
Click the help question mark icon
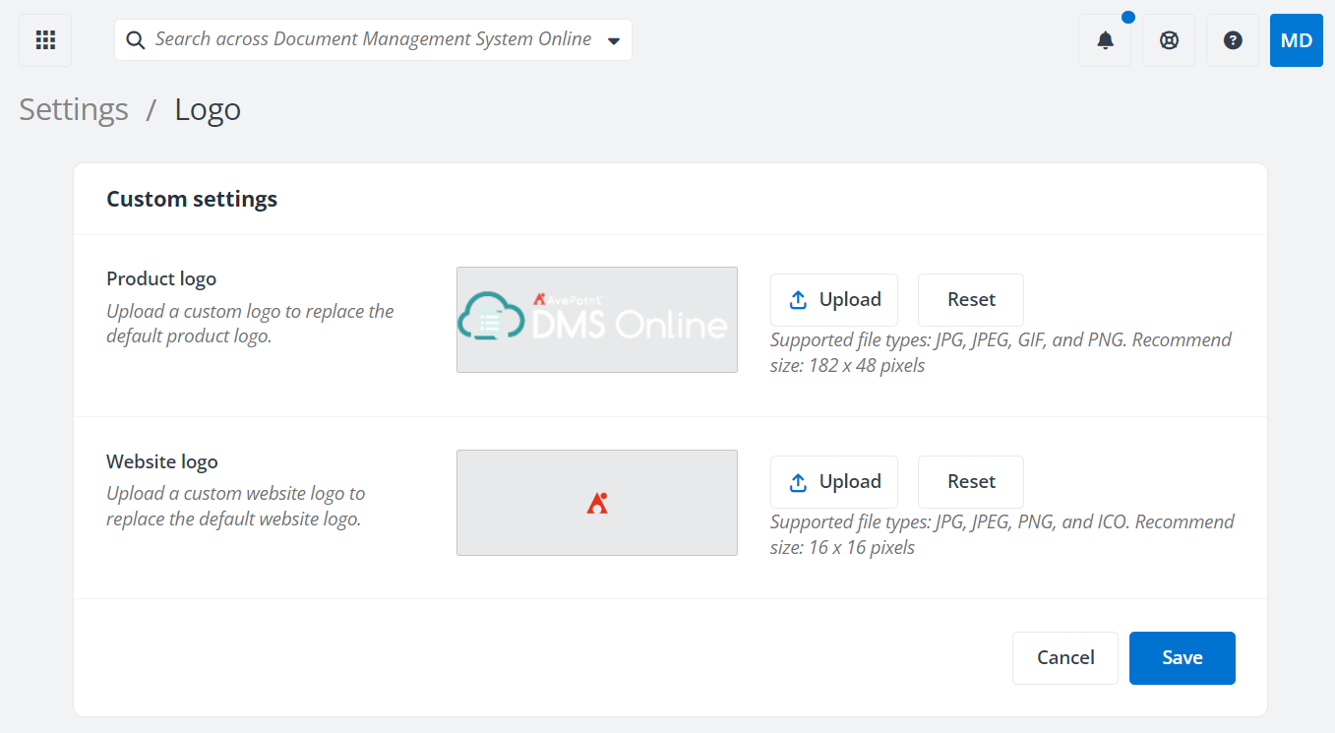pyautogui.click(x=1232, y=40)
